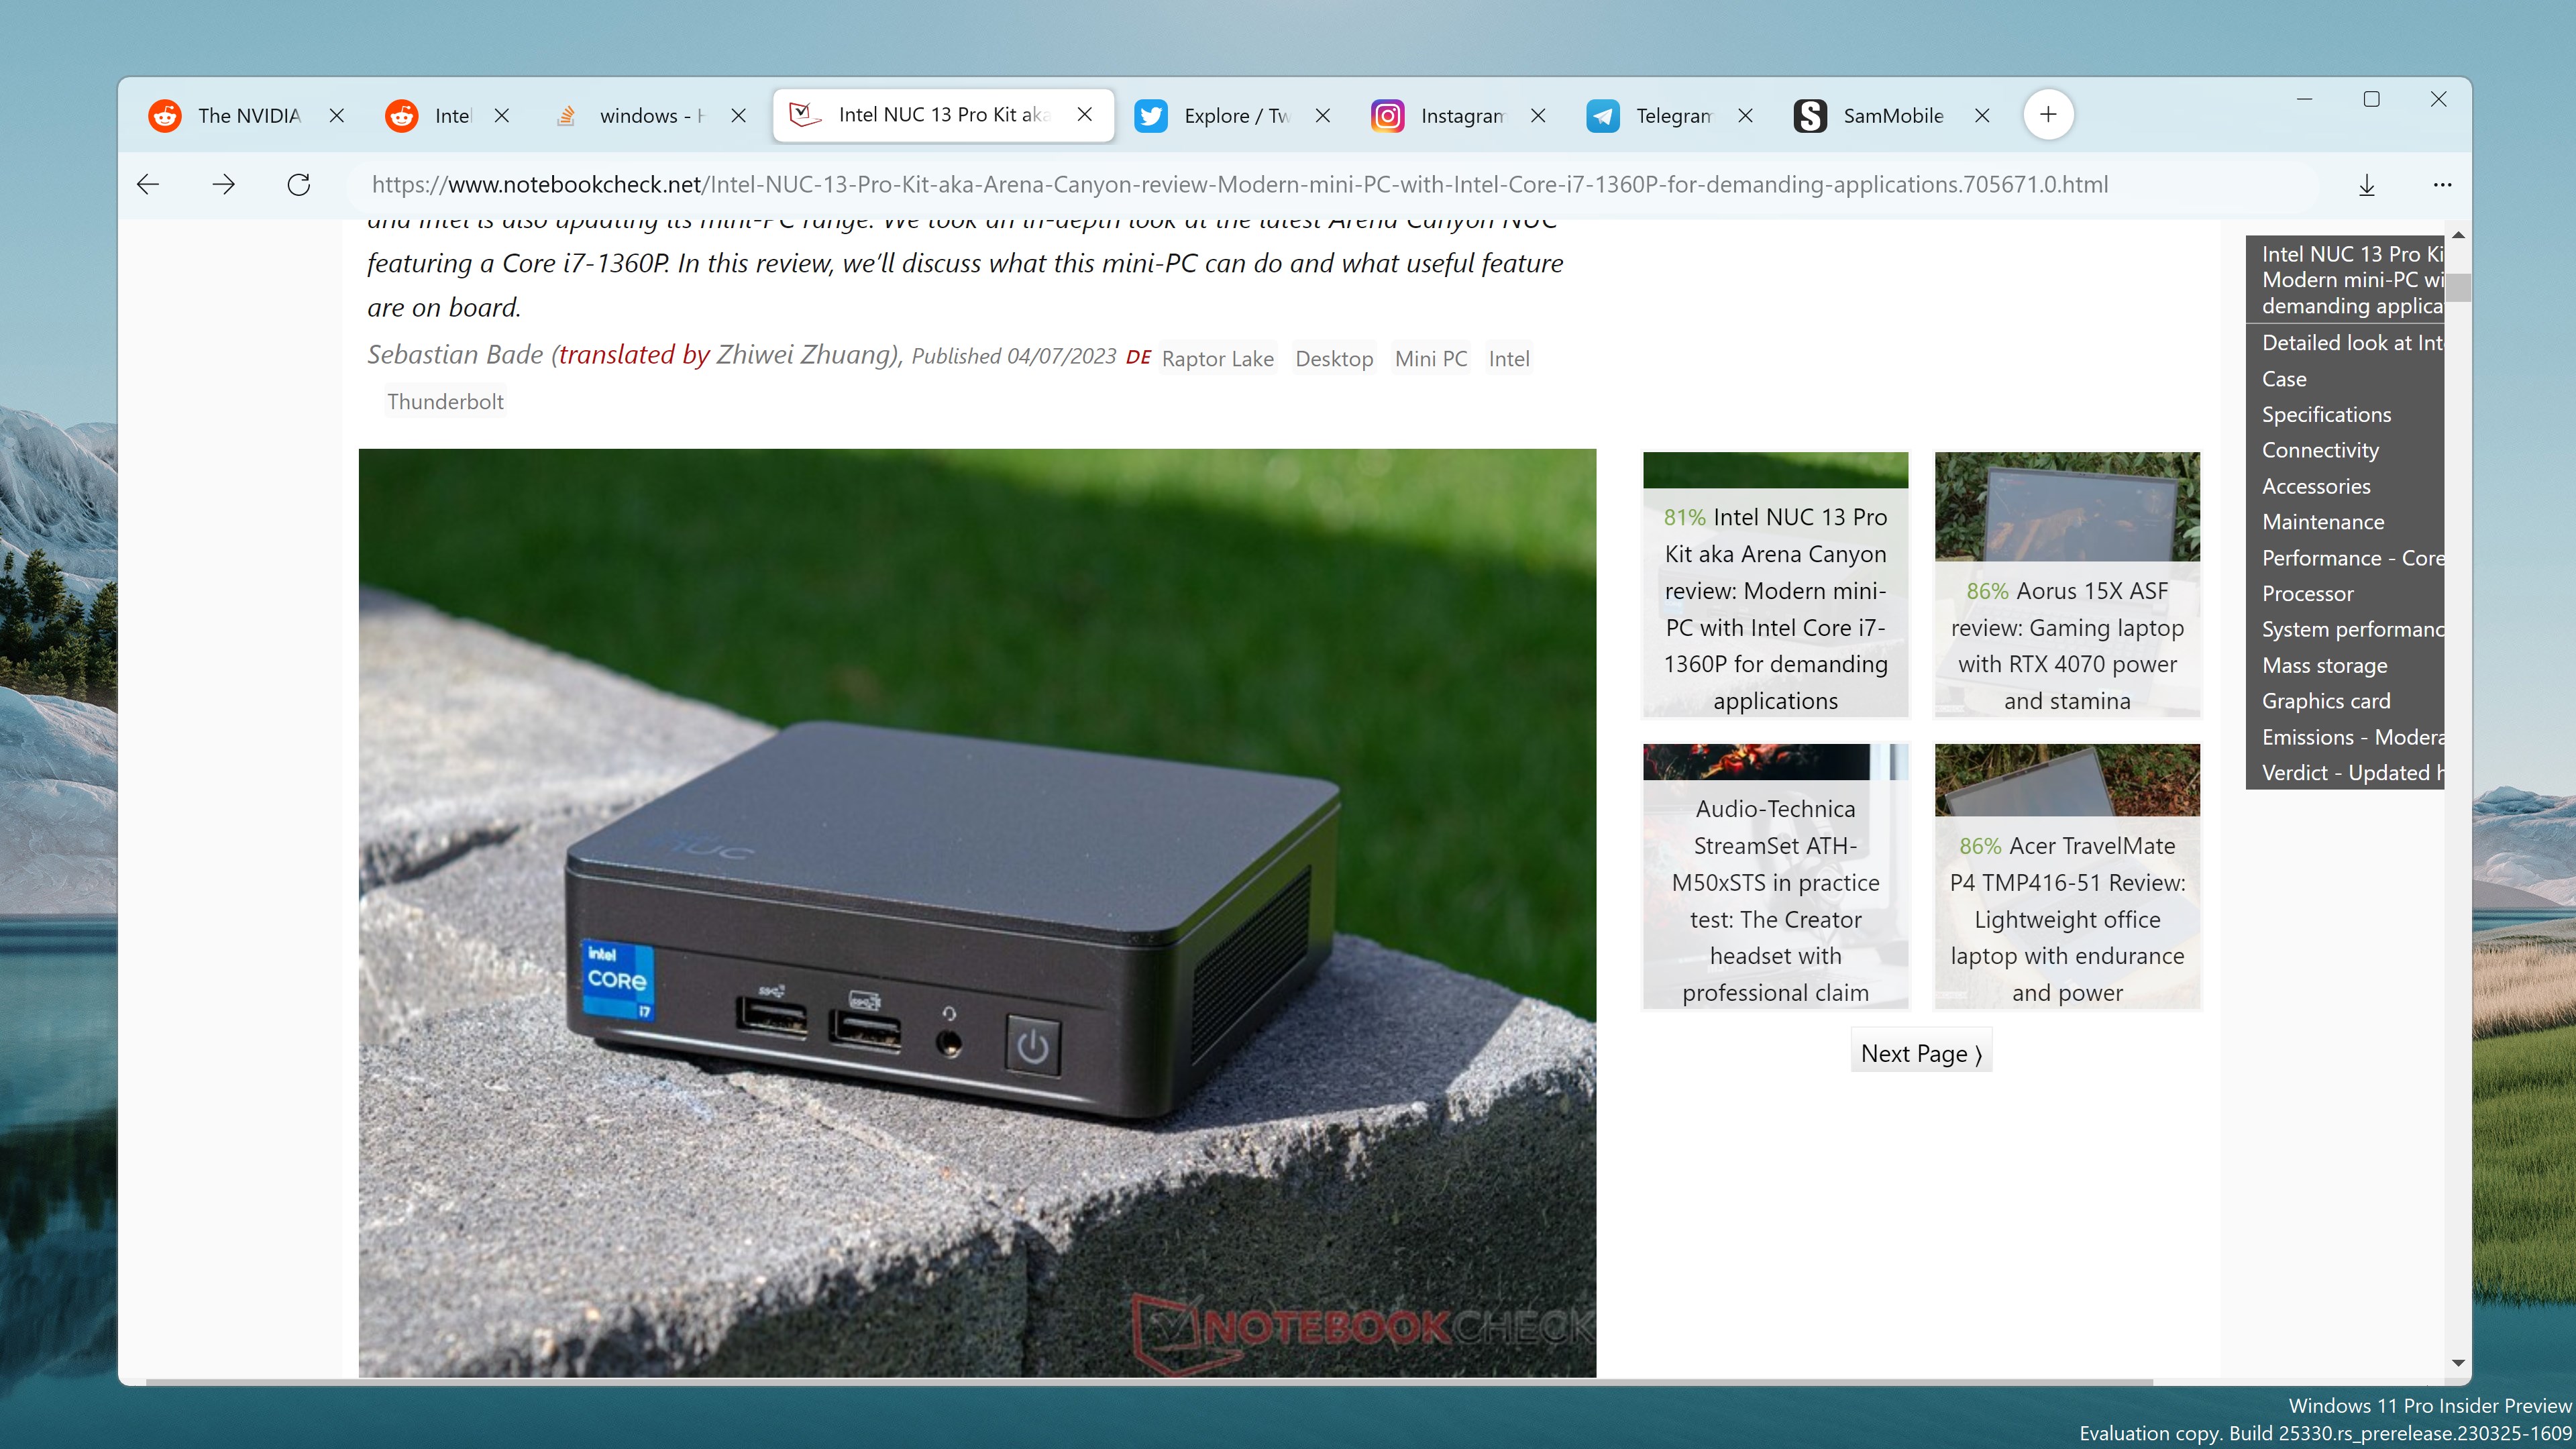Open the downloads icon in toolbar
The width and height of the screenshot is (2576, 1449).
(x=2366, y=185)
